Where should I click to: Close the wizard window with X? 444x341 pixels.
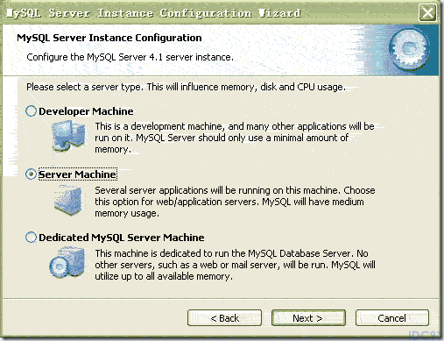[427, 13]
